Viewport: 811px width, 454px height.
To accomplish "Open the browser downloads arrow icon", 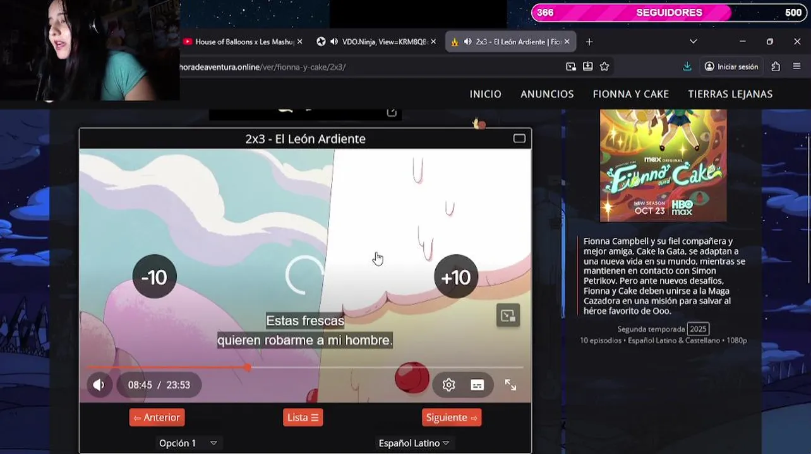I will point(687,66).
